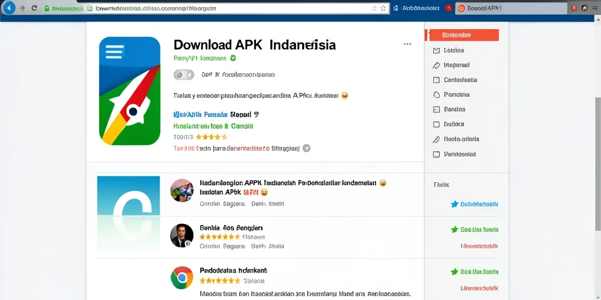This screenshot has width=601, height=300.
Task: Click the red extension icon near the right edge
Action: 574,8
